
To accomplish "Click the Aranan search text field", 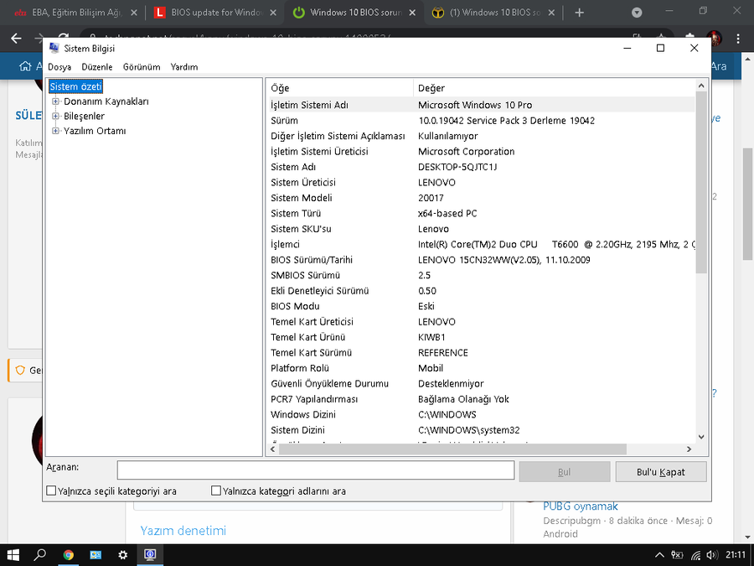I will tap(315, 470).
